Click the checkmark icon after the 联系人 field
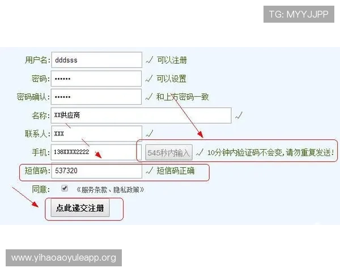Viewport: 340px width, 272px height. (150, 133)
